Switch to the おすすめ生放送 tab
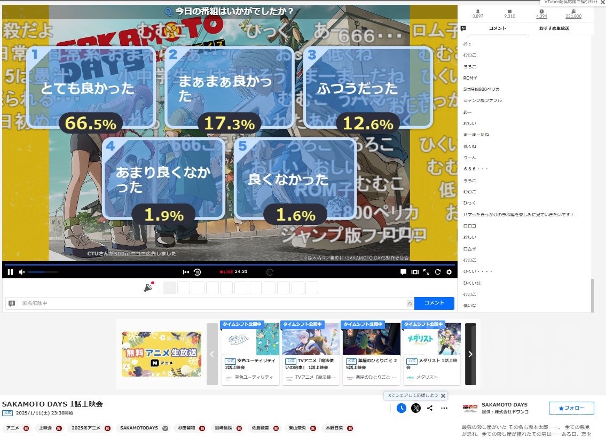 click(555, 27)
